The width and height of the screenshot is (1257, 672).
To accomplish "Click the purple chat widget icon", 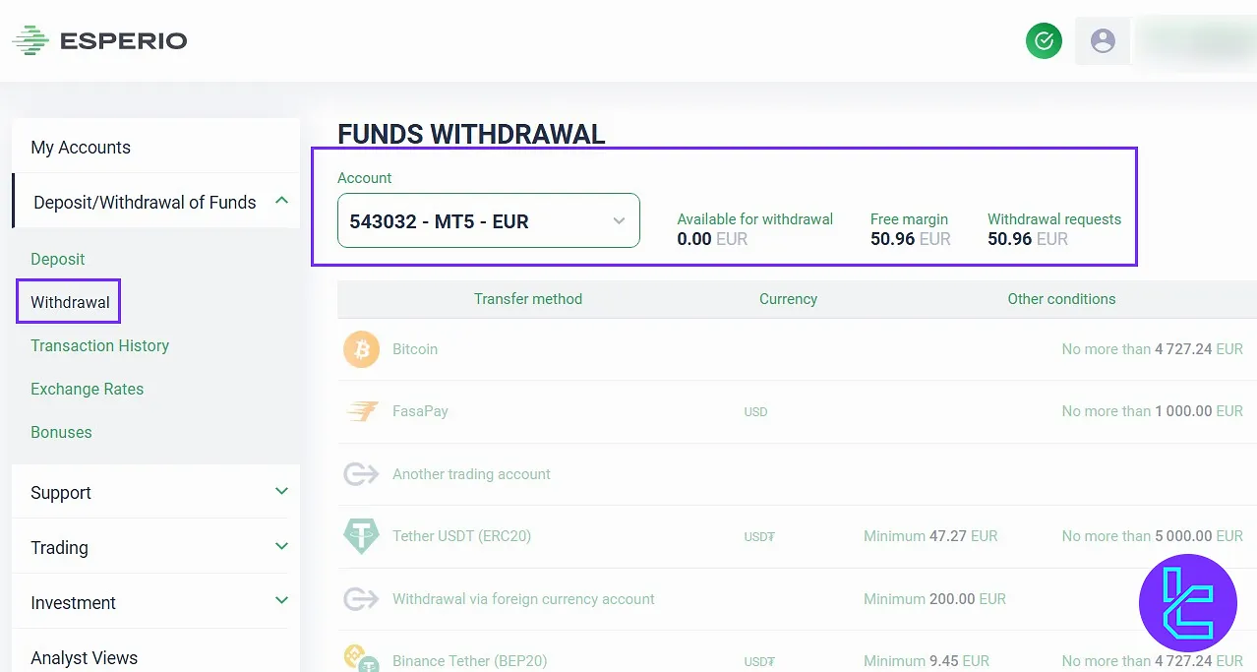I will click(x=1187, y=602).
